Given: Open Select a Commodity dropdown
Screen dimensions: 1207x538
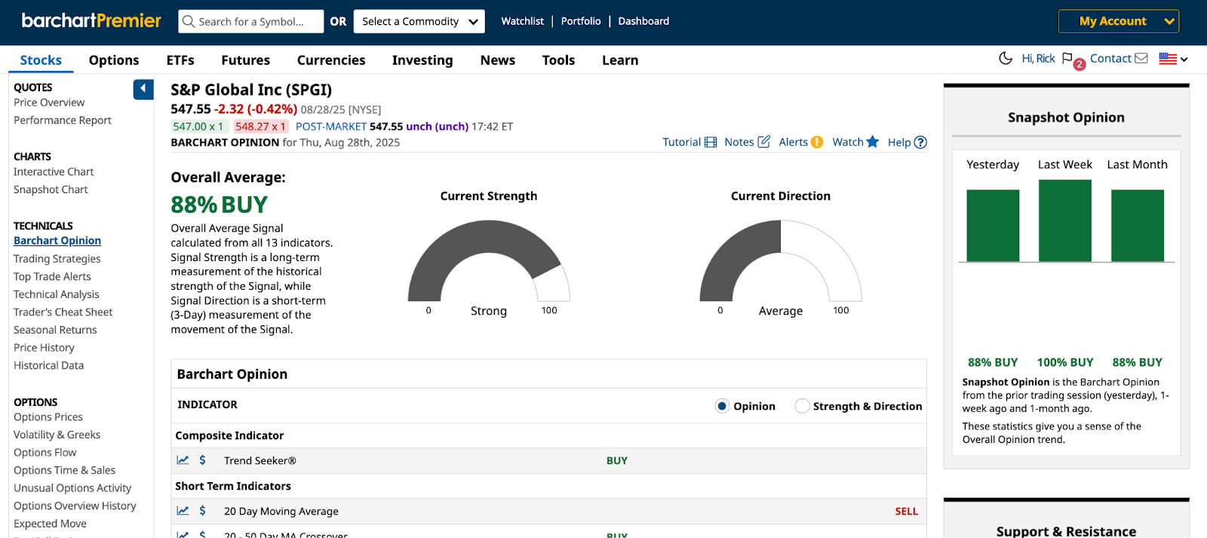Looking at the screenshot, I should click(419, 21).
